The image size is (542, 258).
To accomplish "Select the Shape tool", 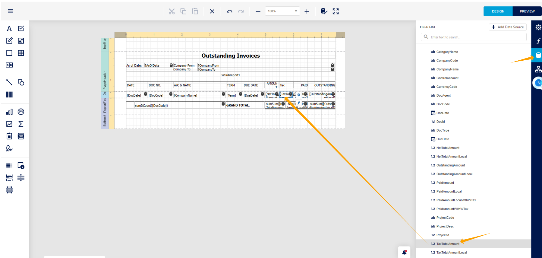I will pyautogui.click(x=21, y=82).
